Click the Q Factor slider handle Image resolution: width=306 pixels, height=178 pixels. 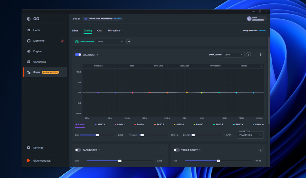[193, 135]
